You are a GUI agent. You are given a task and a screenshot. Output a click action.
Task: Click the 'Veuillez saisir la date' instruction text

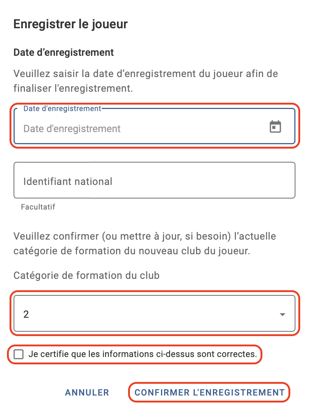[x=146, y=81]
